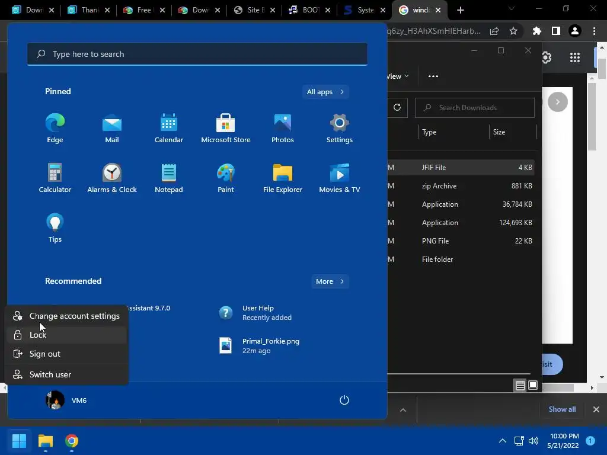Open the Calendar app
The width and height of the screenshot is (607, 455).
coord(169,129)
